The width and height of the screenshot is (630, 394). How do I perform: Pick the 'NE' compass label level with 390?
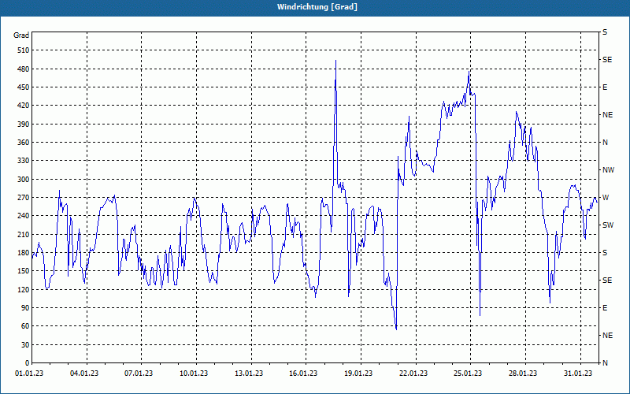coord(607,115)
